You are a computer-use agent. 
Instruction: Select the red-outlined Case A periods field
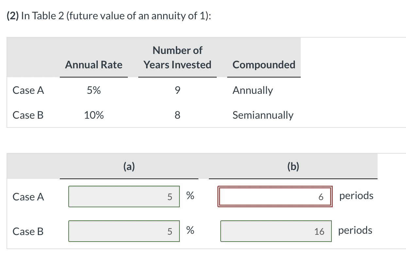click(275, 196)
